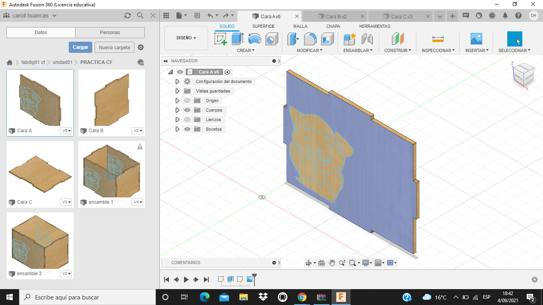The image size is (543, 305).
Task: Collapse the Cara A v6 root node
Action: [171, 72]
